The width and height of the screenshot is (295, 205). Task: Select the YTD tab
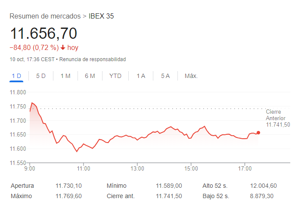pos(115,76)
